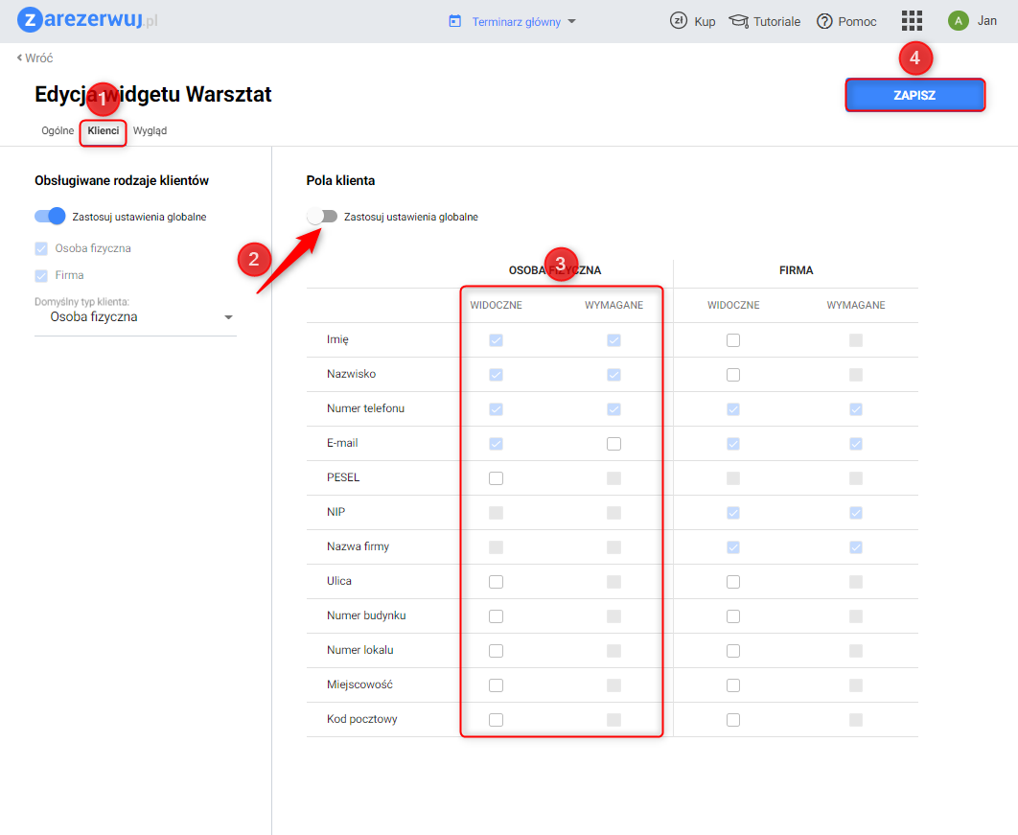Click the green user avatar icon
1018x835 pixels.
coord(959,21)
